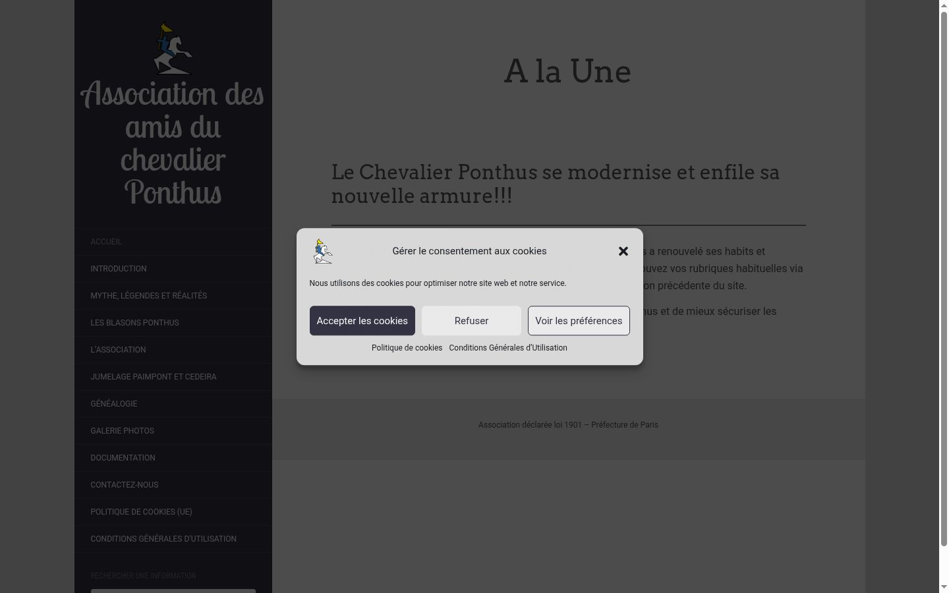Click the knight logo in cookie dialog

[322, 251]
